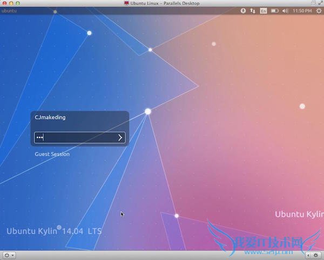
Task: Close the Parallels Desktop window with red button
Action: pyautogui.click(x=4, y=3)
